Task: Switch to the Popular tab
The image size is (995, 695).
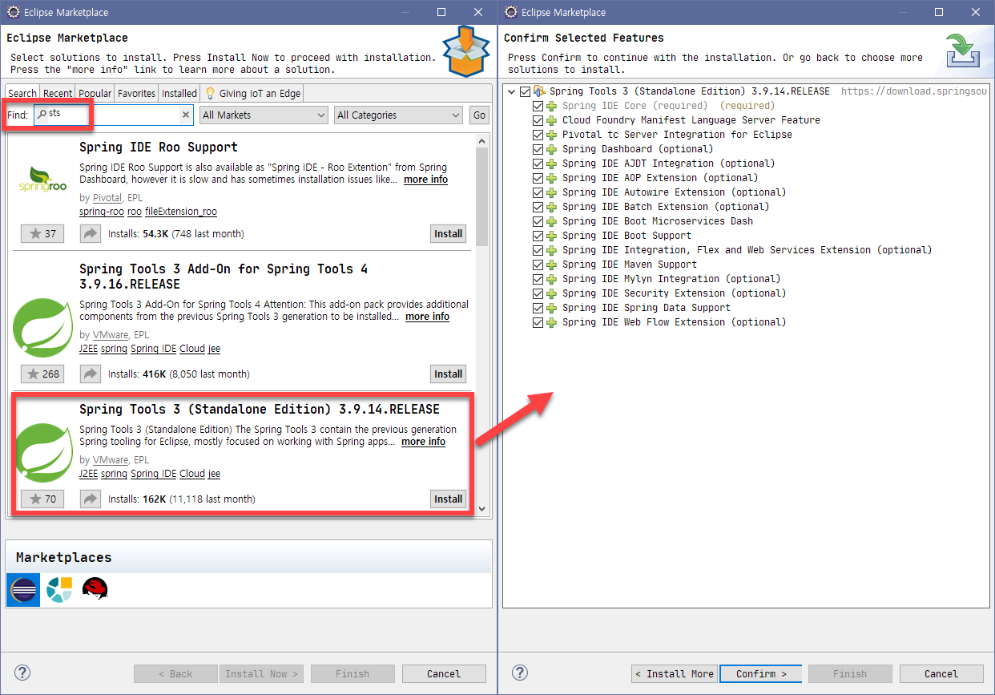Action: point(95,93)
